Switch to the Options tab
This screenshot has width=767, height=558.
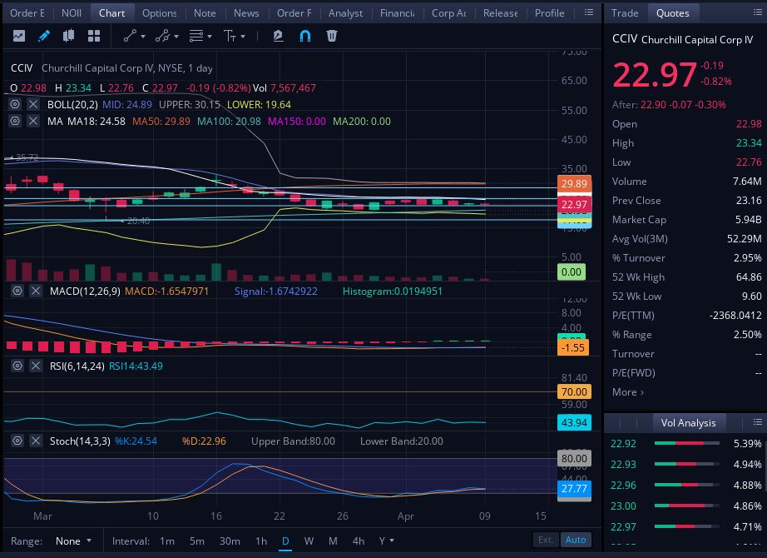160,13
